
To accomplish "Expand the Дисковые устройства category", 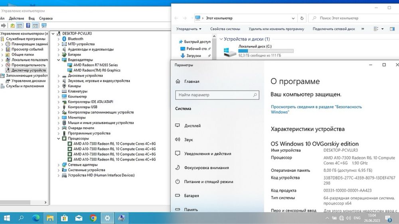I will (59, 76).
